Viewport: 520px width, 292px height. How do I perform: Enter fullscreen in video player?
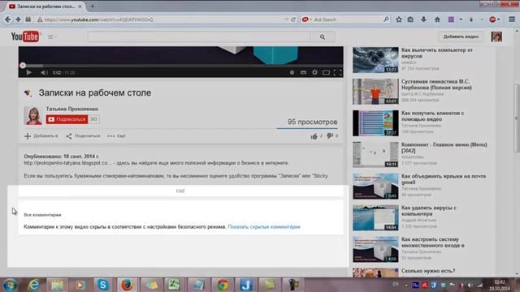click(x=337, y=72)
